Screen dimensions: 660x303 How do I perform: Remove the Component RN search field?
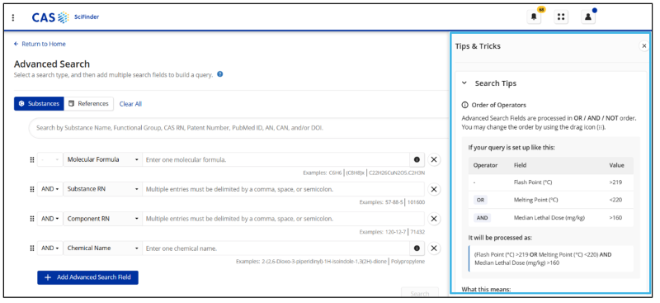point(434,219)
